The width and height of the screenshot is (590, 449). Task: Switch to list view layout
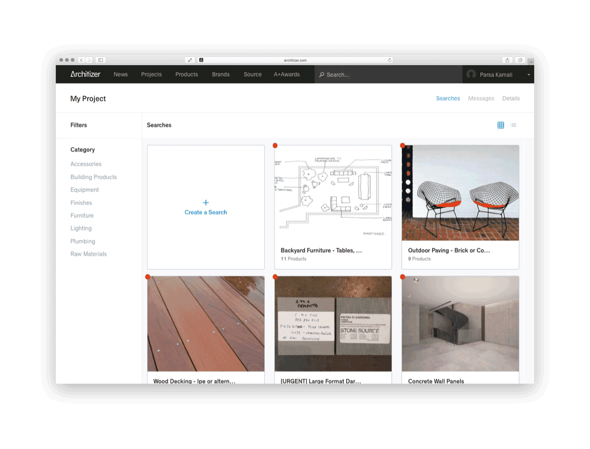[513, 125]
